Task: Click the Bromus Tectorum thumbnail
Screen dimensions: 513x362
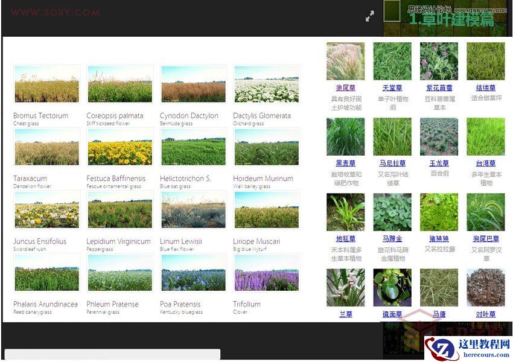Action: (x=47, y=83)
